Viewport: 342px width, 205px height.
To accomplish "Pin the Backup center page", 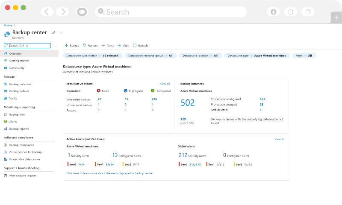I will [53, 32].
